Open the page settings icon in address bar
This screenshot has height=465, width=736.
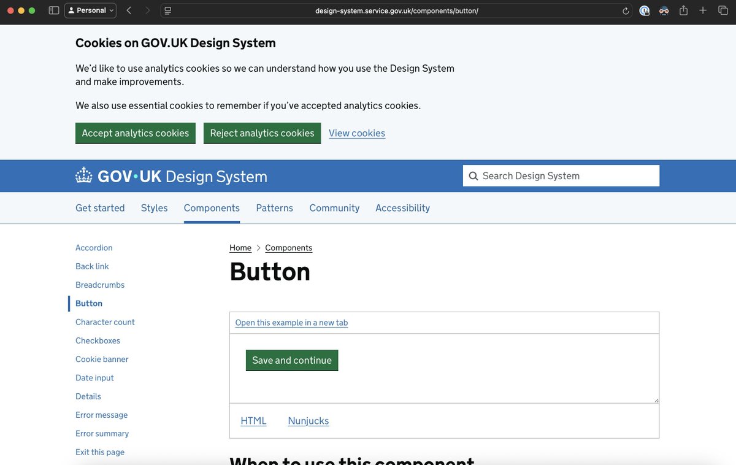(168, 10)
